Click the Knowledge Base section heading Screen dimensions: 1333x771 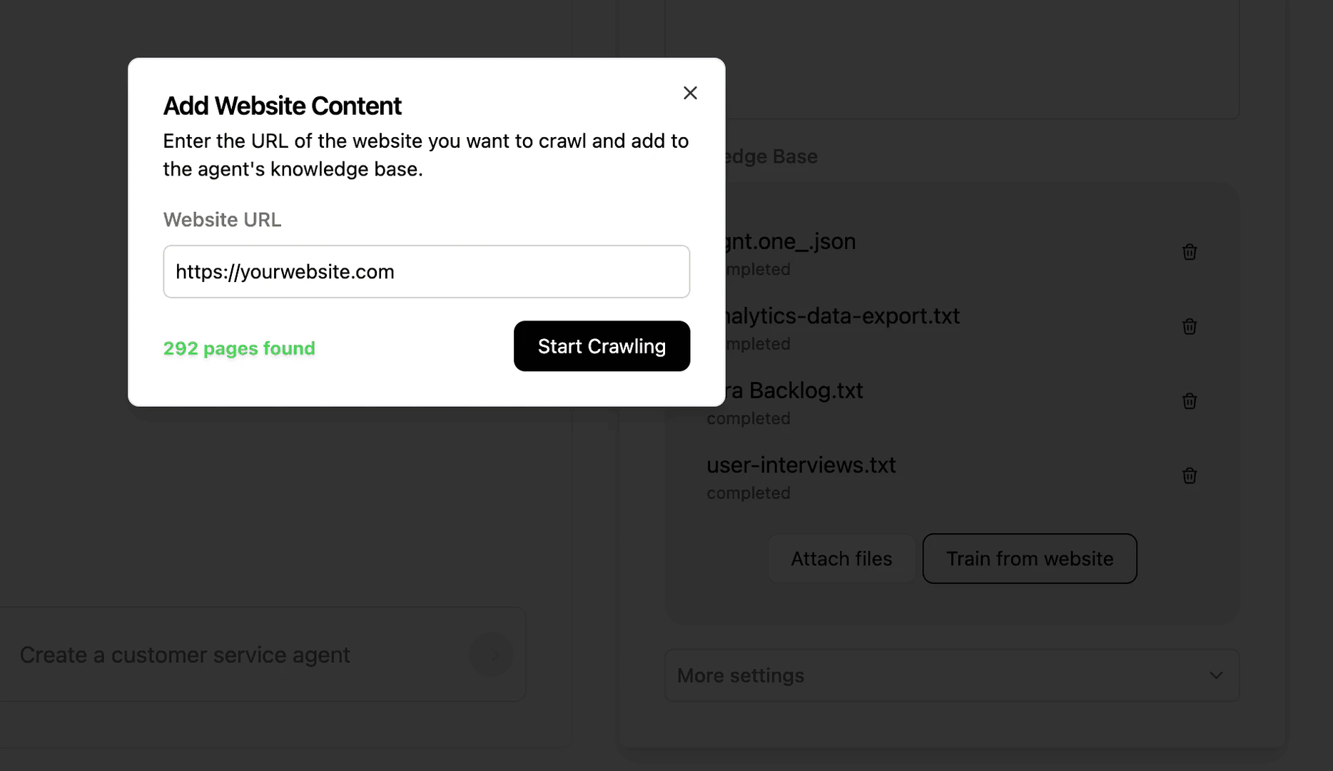772,156
